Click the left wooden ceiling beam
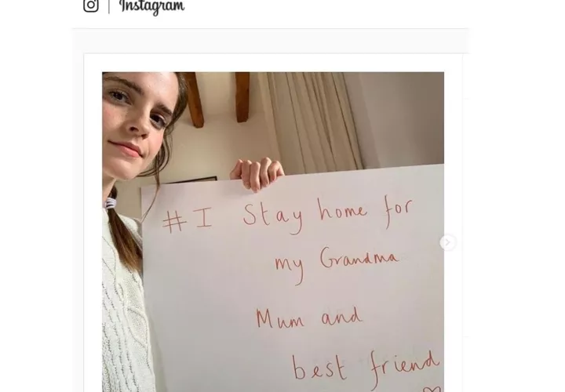This screenshot has width=565, height=392. 193,100
